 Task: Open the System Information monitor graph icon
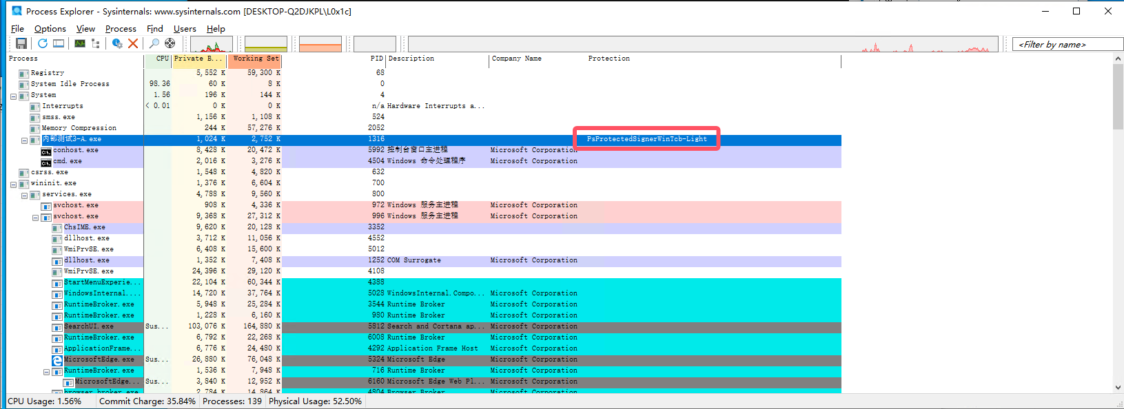[80, 43]
